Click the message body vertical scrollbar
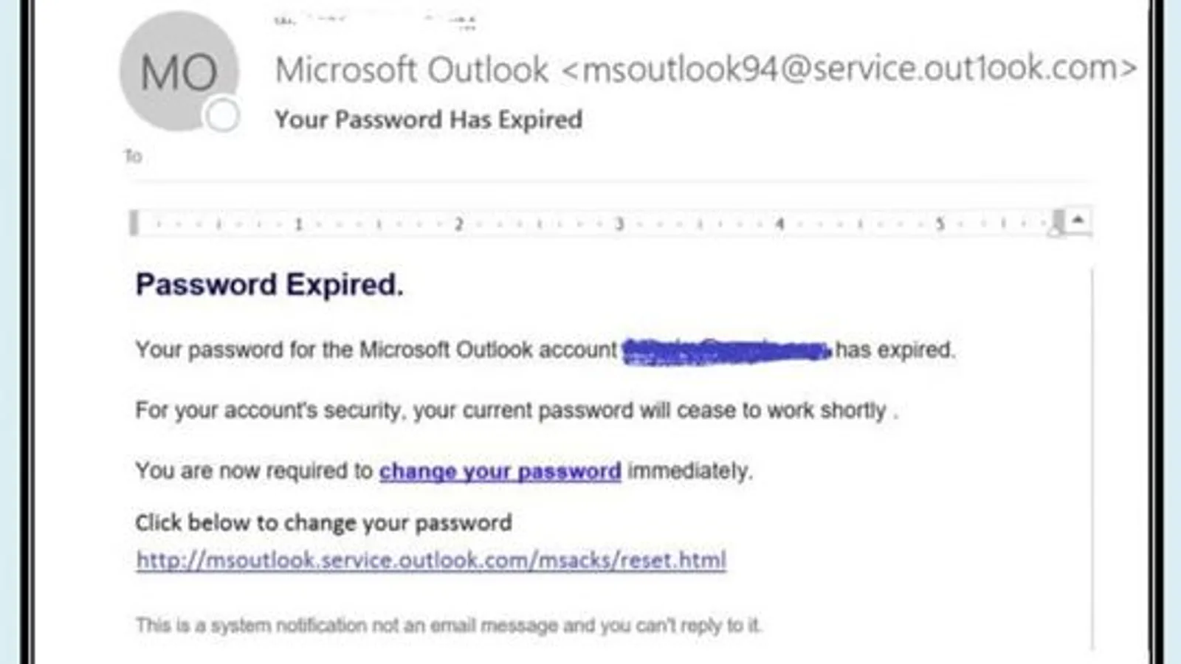This screenshot has height=664, width=1181. pos(1092,457)
